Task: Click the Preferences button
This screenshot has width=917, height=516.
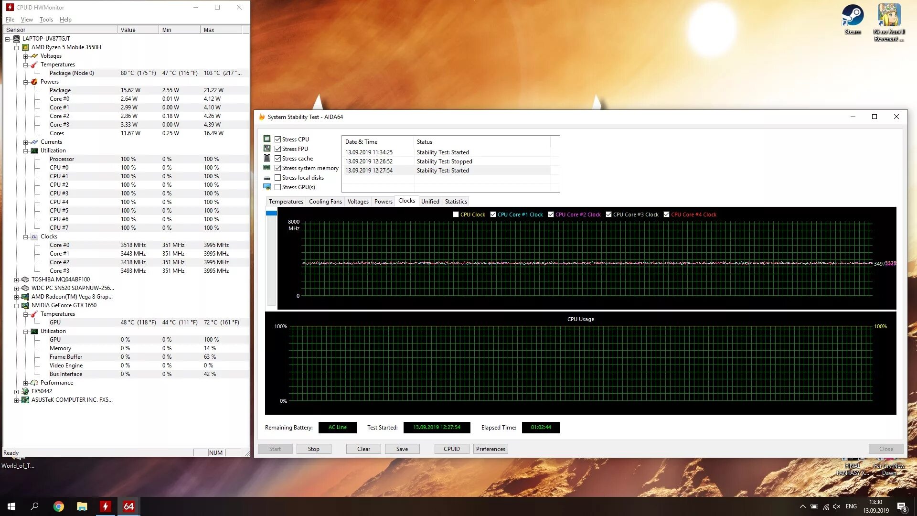Action: click(x=490, y=449)
